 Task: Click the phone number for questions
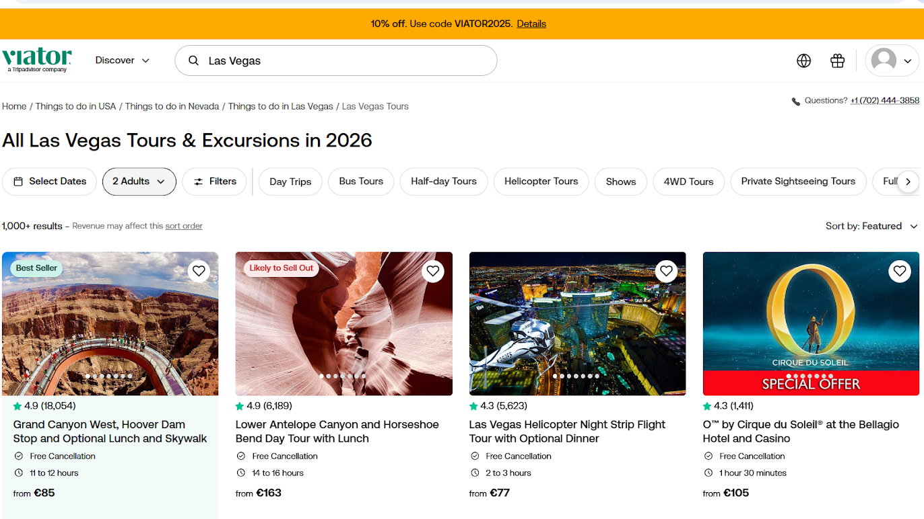point(884,101)
